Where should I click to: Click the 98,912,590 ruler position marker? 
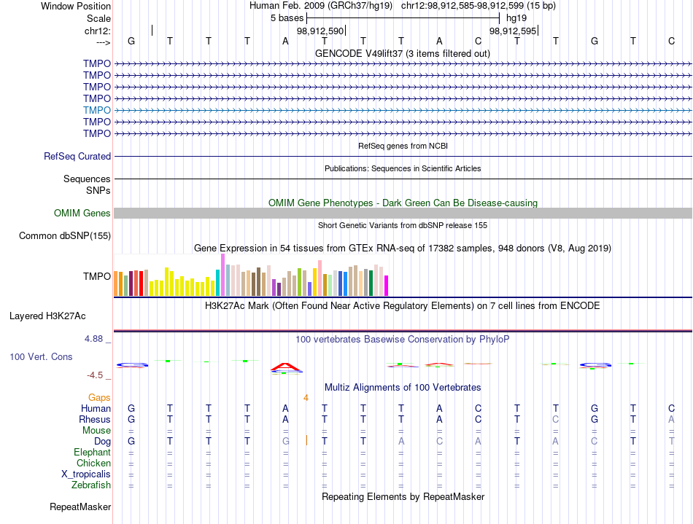321,31
